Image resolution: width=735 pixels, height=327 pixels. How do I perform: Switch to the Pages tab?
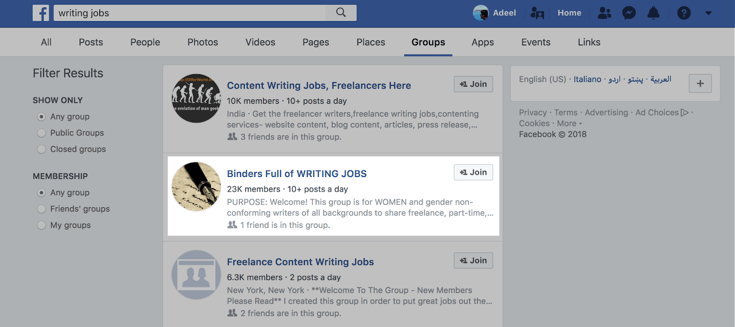pos(316,42)
